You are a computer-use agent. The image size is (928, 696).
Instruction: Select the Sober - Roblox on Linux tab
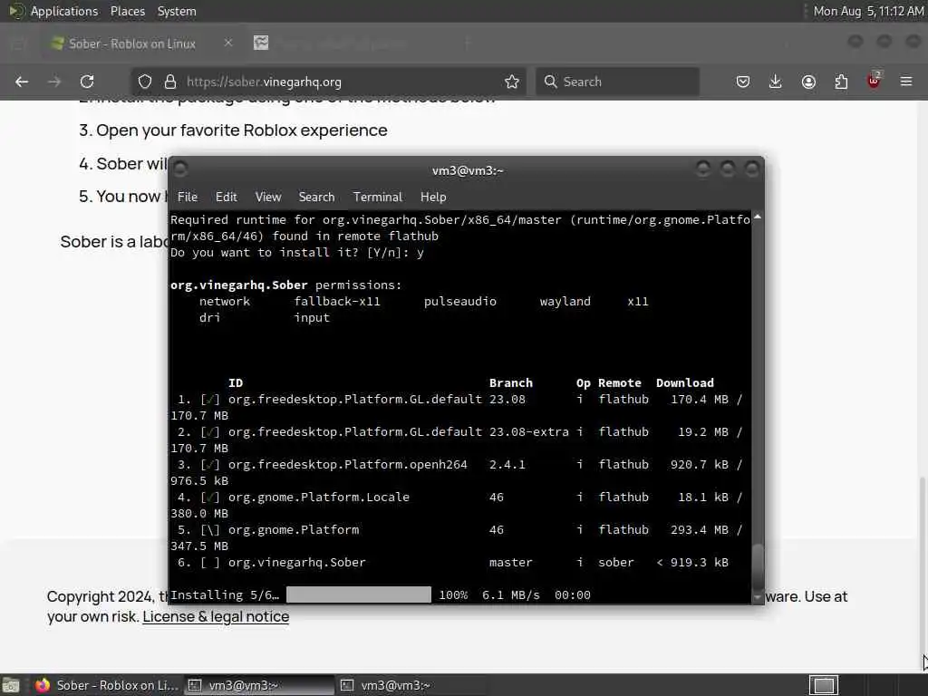(x=131, y=43)
